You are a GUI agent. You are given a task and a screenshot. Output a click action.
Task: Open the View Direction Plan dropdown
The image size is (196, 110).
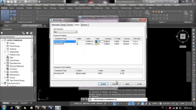65,32
